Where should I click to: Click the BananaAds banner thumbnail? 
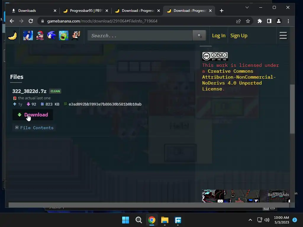pos(246,196)
